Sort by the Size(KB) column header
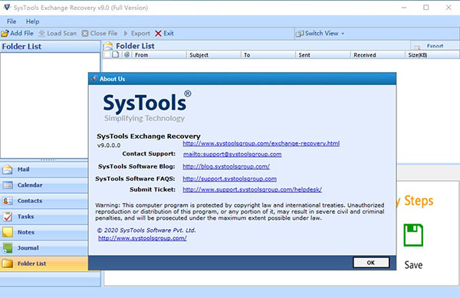This screenshot has height=298, width=460. [432, 55]
